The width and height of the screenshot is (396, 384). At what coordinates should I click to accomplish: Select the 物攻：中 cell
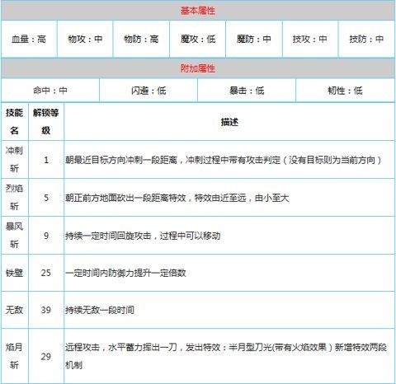point(85,39)
